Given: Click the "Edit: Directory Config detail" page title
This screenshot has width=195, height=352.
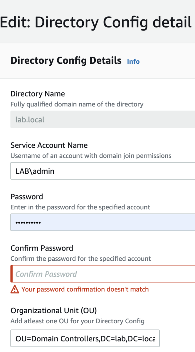Looking at the screenshot, I should 96,22.
